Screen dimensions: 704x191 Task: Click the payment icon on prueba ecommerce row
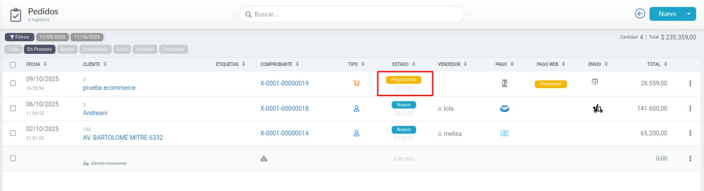(505, 83)
